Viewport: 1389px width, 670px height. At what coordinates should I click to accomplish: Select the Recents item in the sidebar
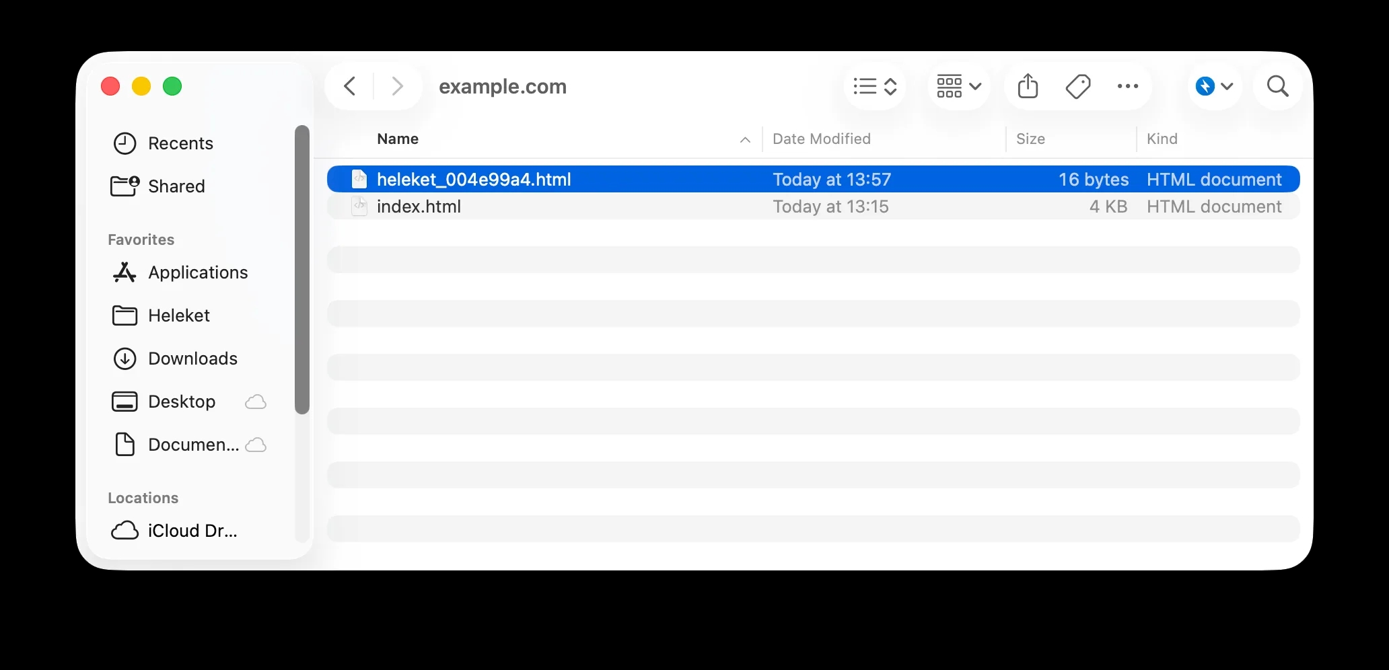point(180,143)
